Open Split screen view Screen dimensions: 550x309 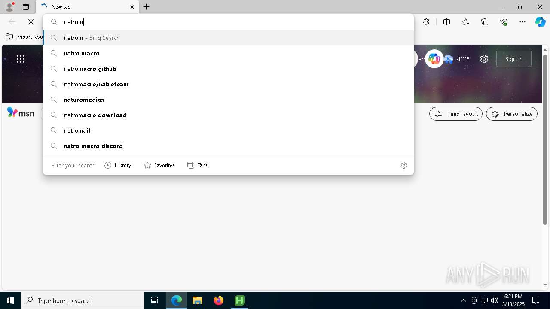pyautogui.click(x=446, y=22)
